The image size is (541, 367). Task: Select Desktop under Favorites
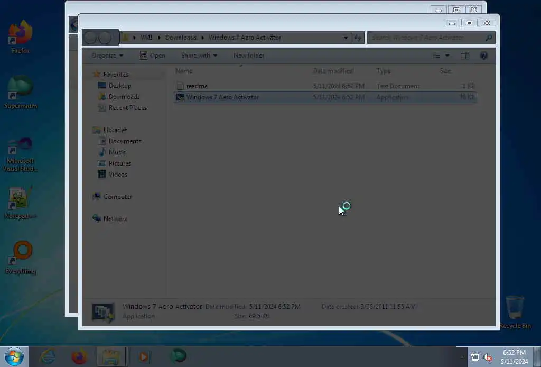pos(120,86)
